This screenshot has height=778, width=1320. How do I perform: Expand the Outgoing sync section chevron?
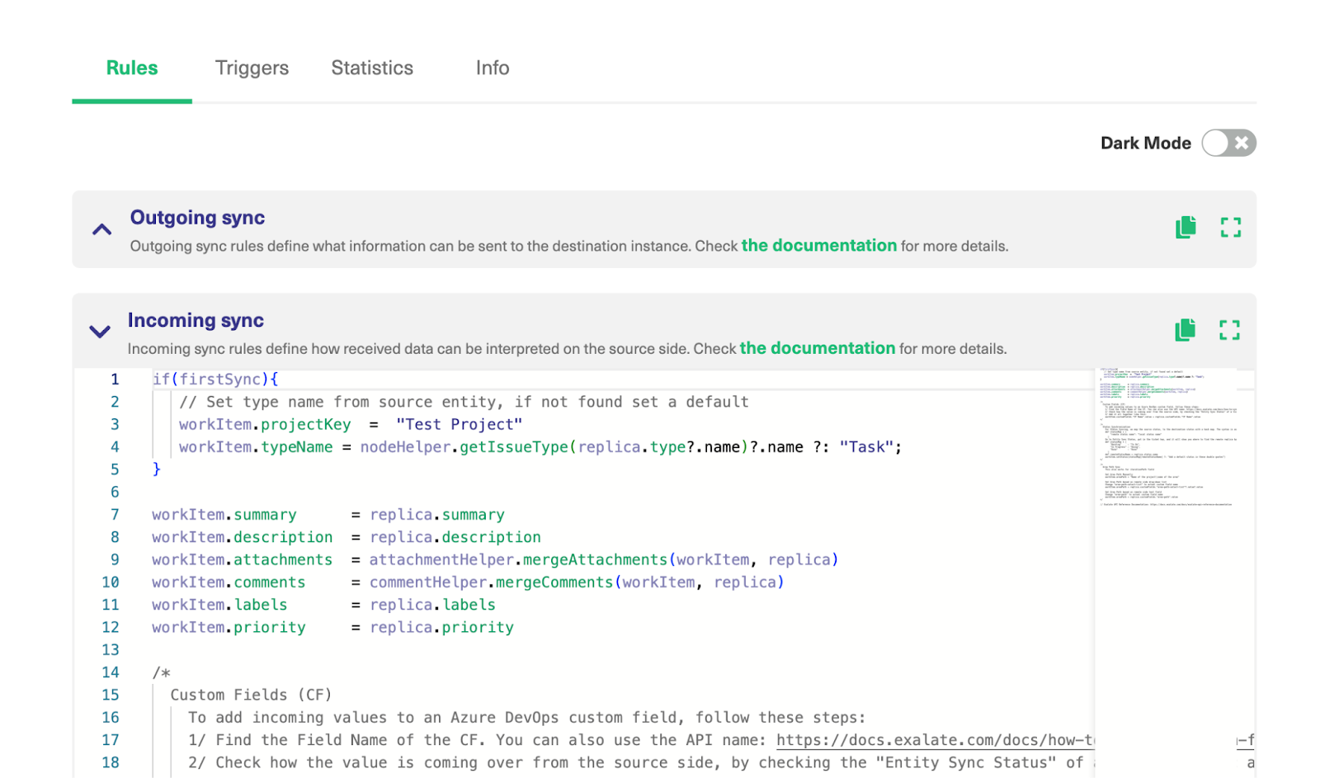click(x=101, y=229)
